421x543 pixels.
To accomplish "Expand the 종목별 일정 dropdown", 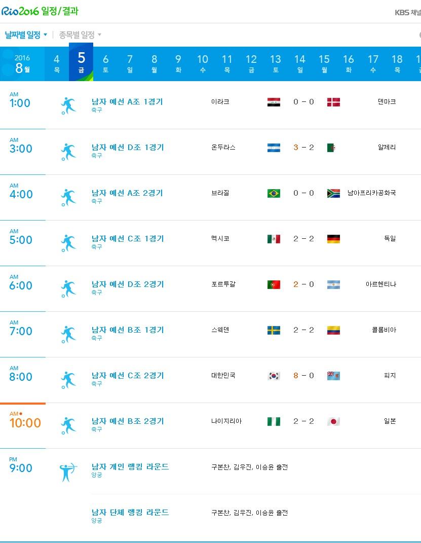I will click(x=80, y=35).
